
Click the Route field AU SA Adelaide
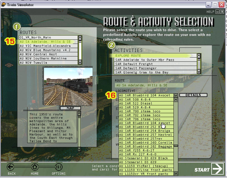[149, 85]
